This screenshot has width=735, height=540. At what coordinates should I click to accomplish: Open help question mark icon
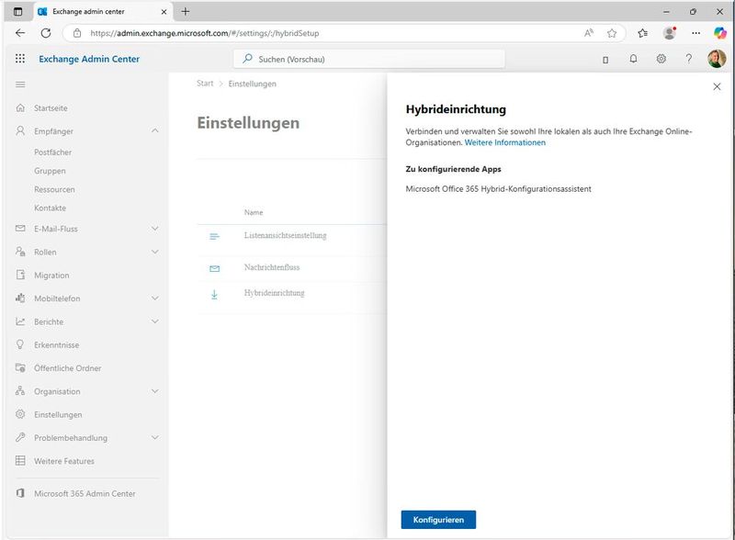pyautogui.click(x=688, y=59)
